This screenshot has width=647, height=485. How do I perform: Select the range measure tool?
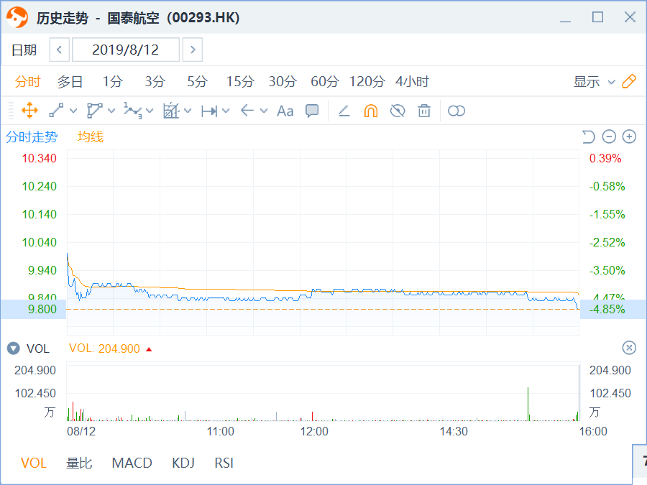click(x=209, y=111)
